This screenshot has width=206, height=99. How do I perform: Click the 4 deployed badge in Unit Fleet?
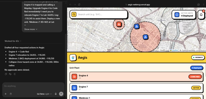point(197,68)
